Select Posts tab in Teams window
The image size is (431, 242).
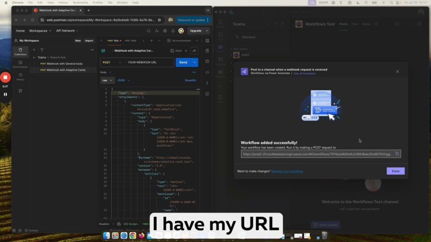tap(343, 24)
